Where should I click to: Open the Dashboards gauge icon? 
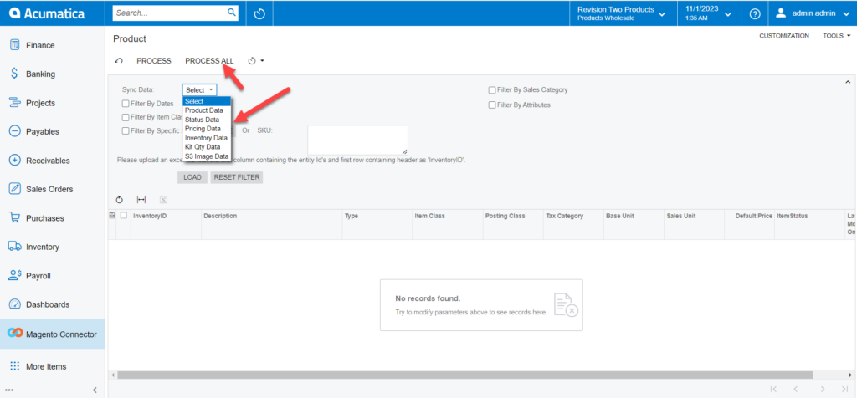click(15, 304)
